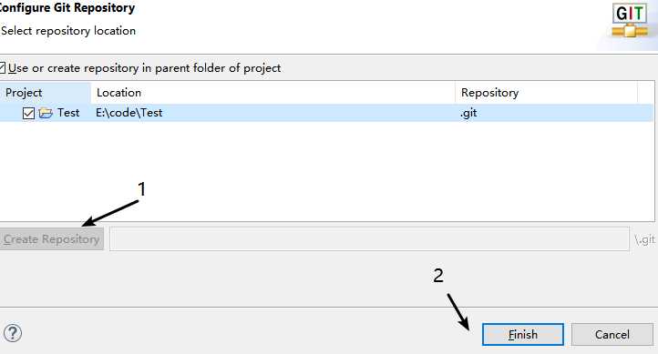Click the Use or create repository label text

coord(144,68)
